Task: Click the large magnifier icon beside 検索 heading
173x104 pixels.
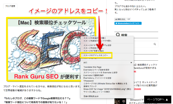Action: tap(118, 35)
